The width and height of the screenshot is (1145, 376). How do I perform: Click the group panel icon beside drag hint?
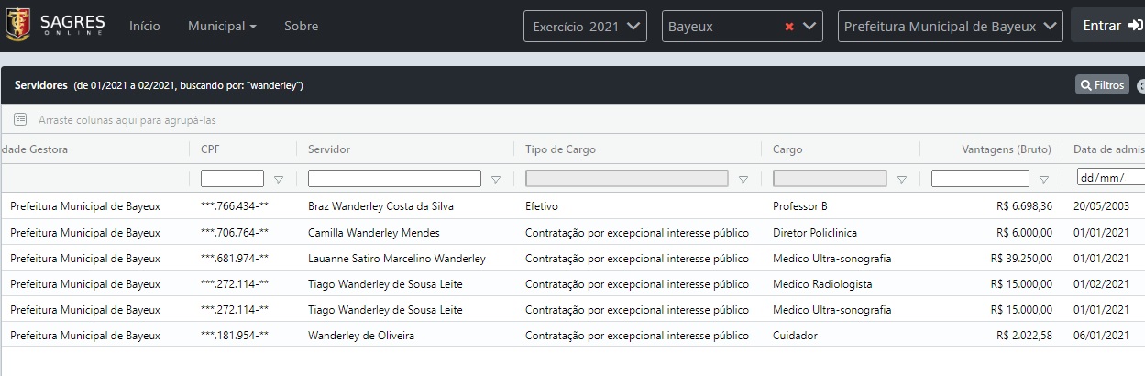(x=20, y=120)
